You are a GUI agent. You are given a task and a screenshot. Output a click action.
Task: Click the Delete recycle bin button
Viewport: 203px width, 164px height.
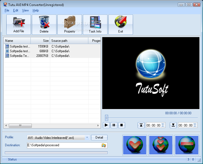[44, 25]
